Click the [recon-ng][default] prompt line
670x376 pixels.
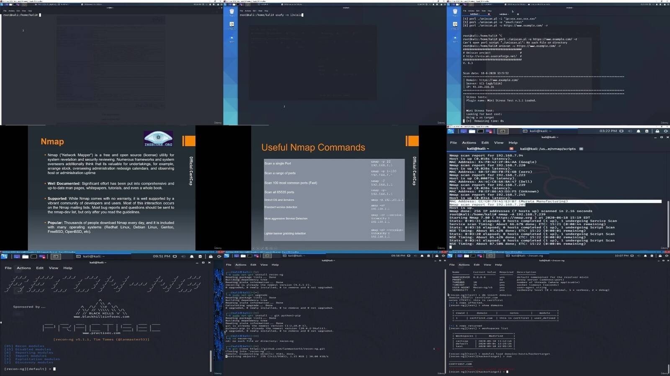(30, 369)
